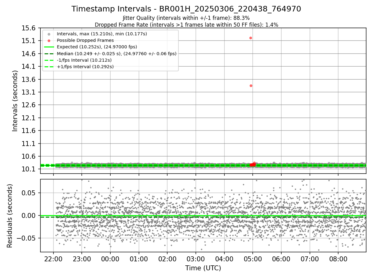Click the '23:00' x-axis tick label

click(82, 259)
